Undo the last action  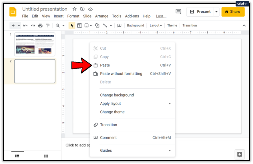click(x=25, y=25)
